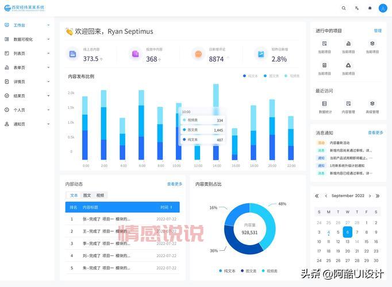
Task: Open layers project icon in 进行中的项目
Action: click(372, 44)
